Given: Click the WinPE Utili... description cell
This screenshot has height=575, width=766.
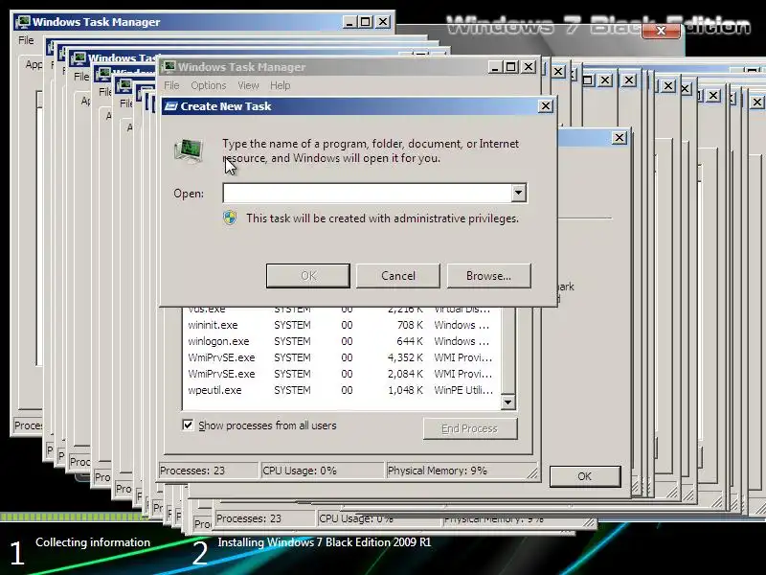Looking at the screenshot, I should click(463, 390).
